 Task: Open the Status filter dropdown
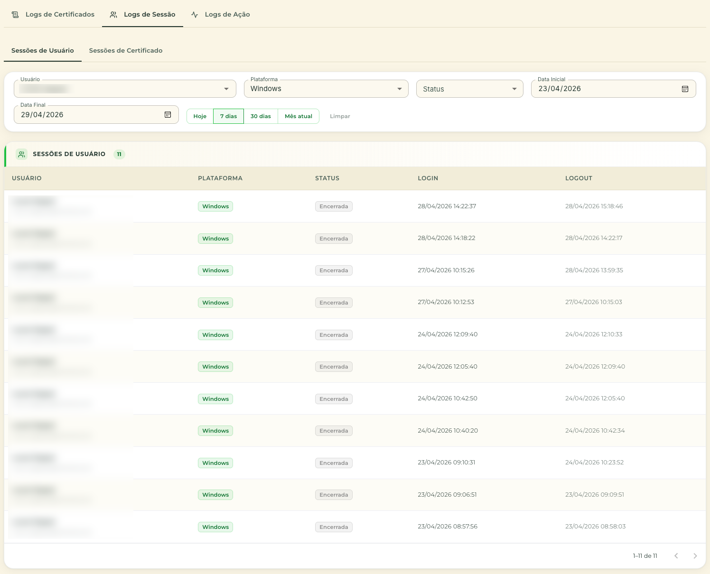pyautogui.click(x=470, y=89)
